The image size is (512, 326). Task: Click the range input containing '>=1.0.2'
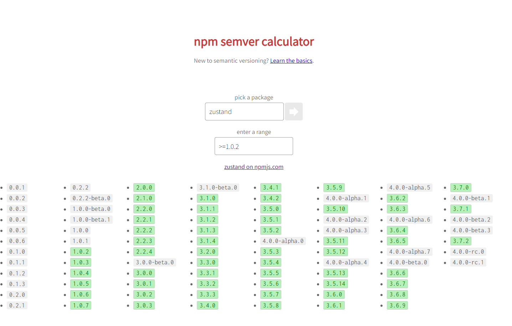click(254, 146)
